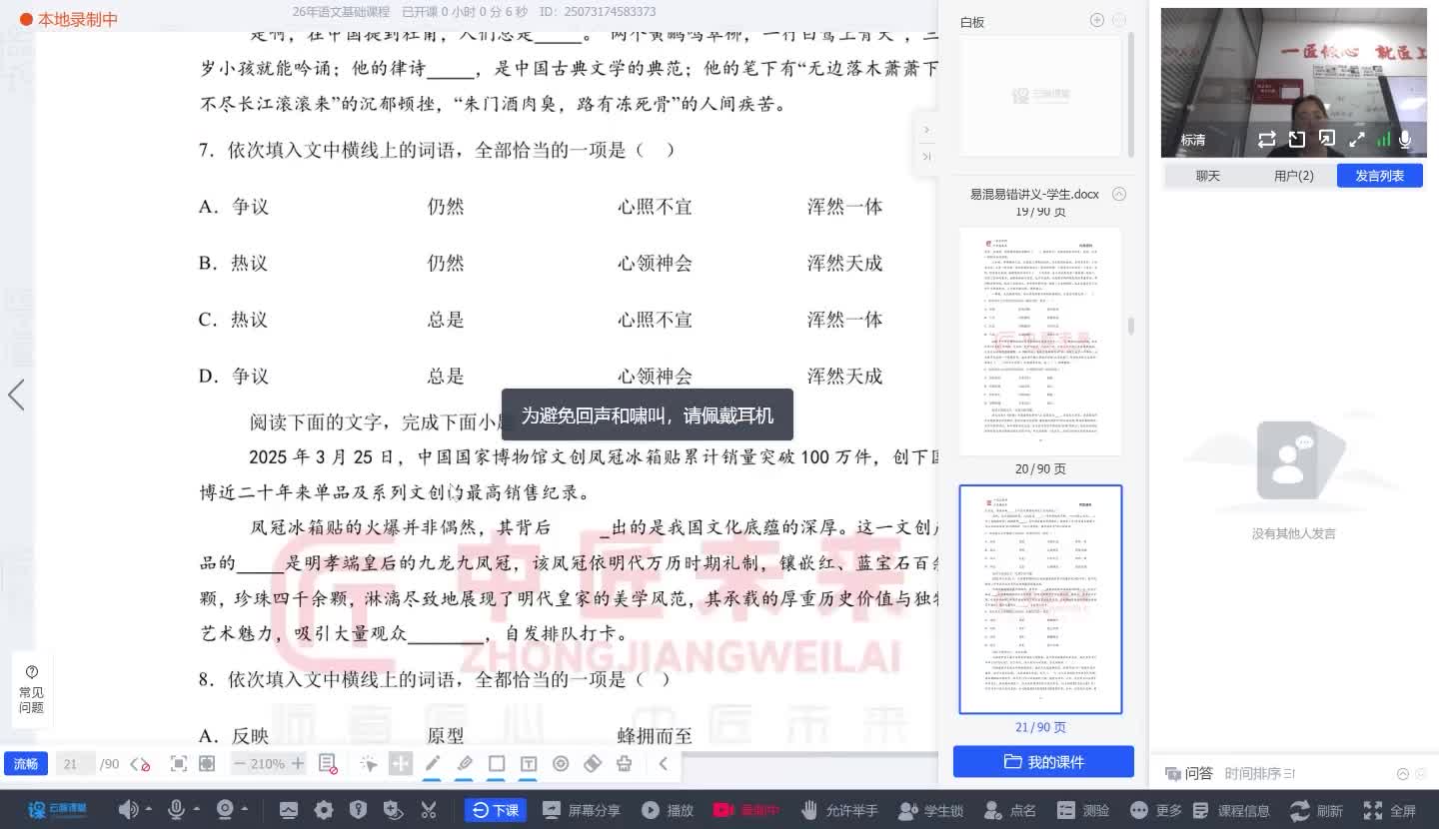
Task: Select the rectangle shape tool
Action: coord(497,762)
